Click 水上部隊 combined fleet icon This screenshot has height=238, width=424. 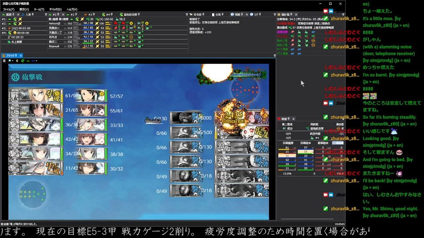[9, 42]
